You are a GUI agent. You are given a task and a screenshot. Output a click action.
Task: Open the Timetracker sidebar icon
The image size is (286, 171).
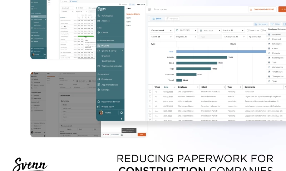click(x=99, y=16)
